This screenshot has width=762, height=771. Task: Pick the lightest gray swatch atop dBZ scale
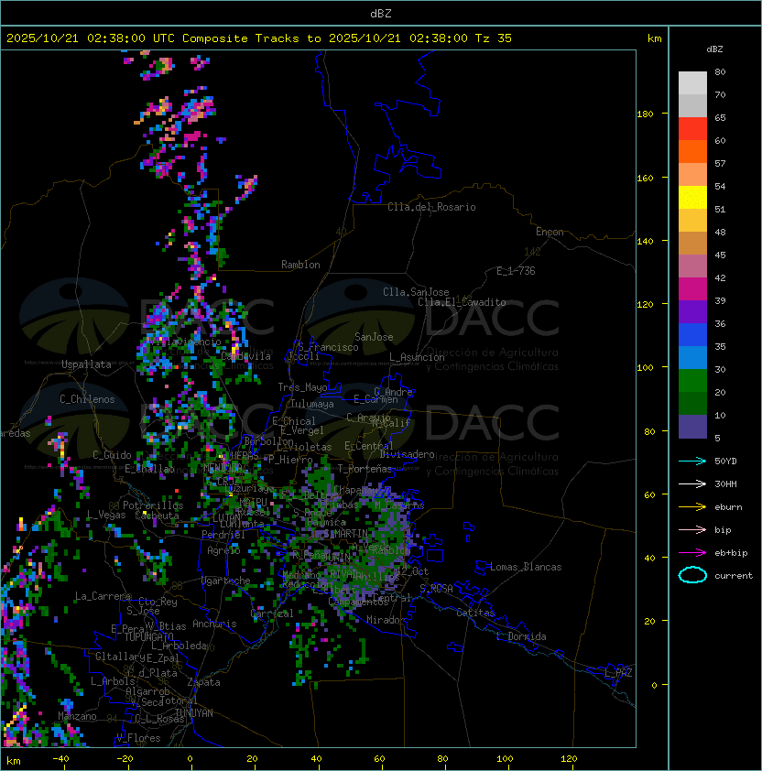tap(692, 83)
